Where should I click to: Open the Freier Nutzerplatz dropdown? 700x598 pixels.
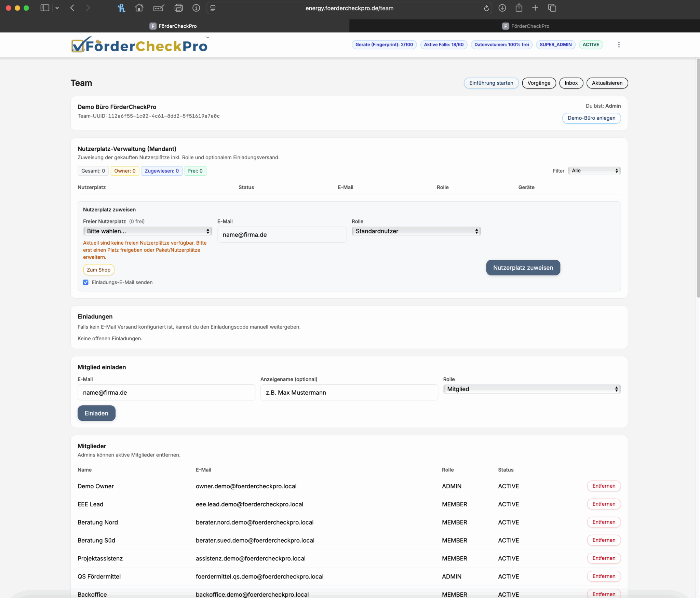click(147, 231)
